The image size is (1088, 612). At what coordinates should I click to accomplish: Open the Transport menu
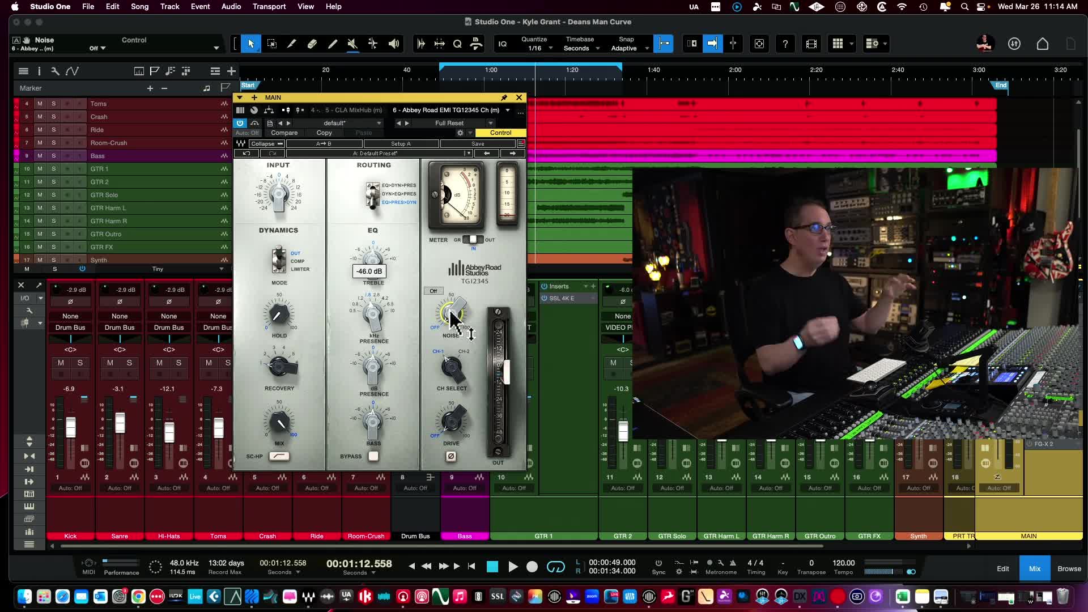point(269,6)
